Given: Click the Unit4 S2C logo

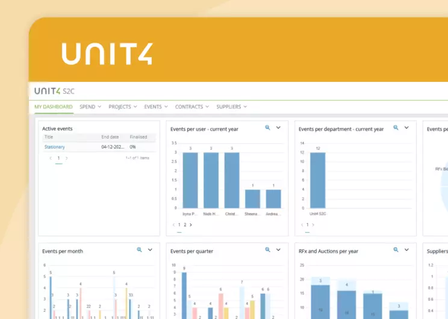Looking at the screenshot, I should coord(54,91).
